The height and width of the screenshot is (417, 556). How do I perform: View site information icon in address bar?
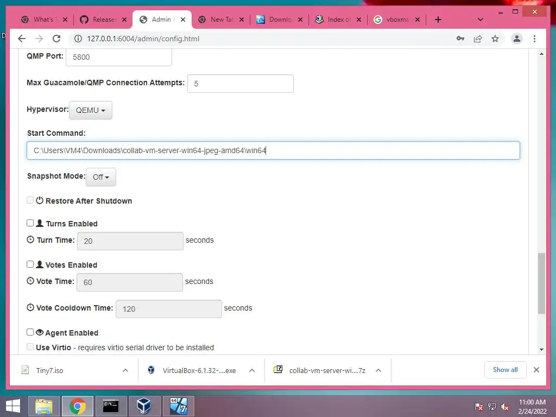coord(78,39)
